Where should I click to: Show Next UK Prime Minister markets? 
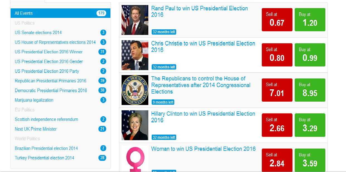(x=36, y=129)
